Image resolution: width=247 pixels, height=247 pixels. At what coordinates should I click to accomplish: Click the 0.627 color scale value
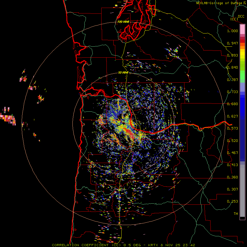(x=232, y=116)
